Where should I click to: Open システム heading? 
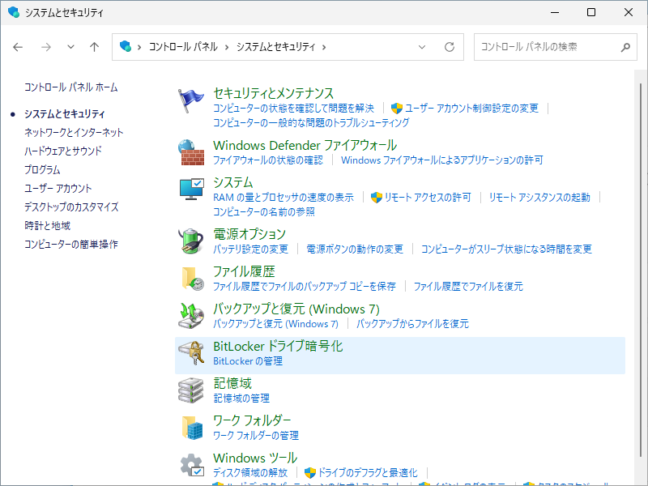[232, 182]
